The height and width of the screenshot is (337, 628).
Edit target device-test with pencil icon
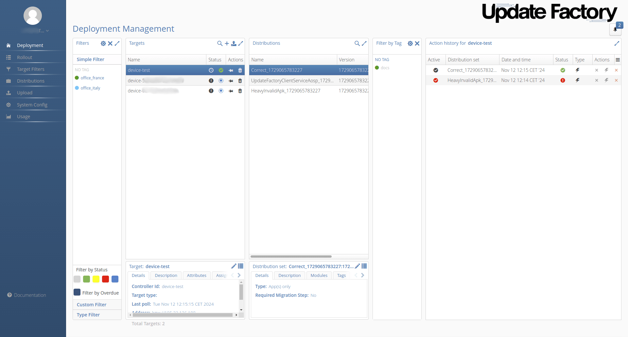[x=234, y=266]
